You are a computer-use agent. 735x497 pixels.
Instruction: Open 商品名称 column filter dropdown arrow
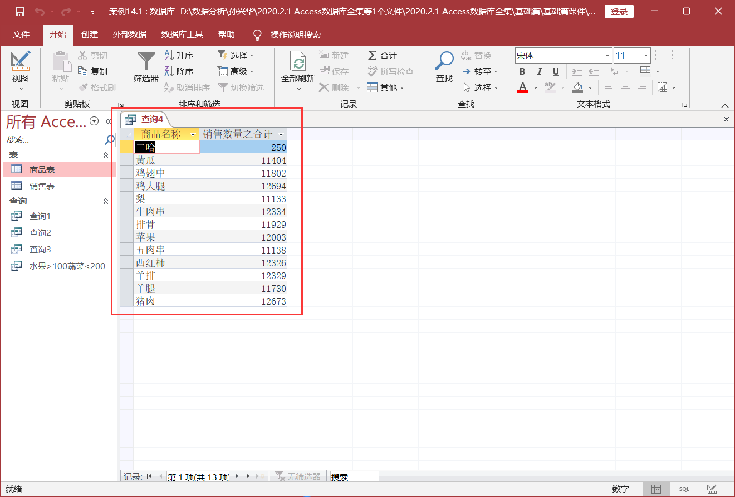(193, 135)
